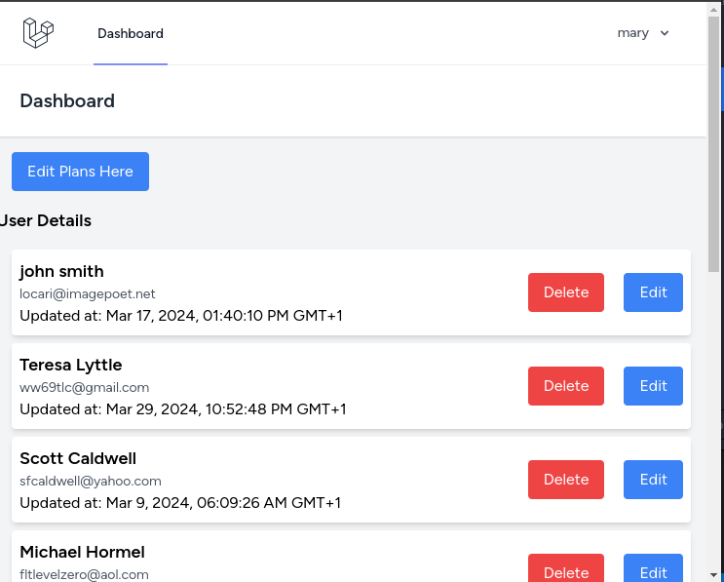Click the Mar 9 updated timestamp
Screen dimensions: 724x582
(180, 503)
